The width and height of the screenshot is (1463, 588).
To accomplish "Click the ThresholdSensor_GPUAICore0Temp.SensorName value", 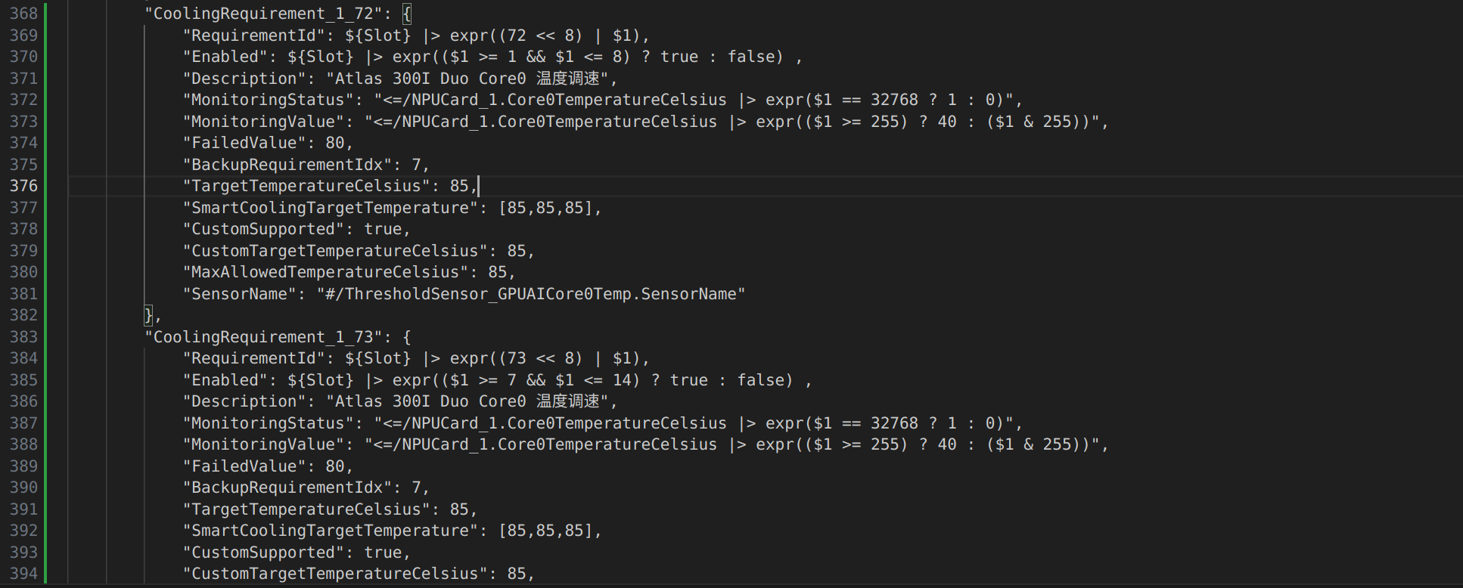I will pyautogui.click(x=531, y=294).
